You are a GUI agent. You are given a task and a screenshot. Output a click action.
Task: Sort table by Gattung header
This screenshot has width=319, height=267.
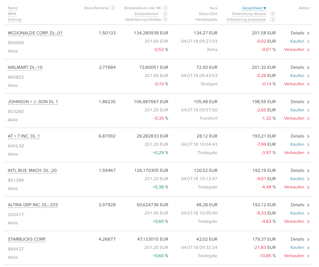[14, 19]
